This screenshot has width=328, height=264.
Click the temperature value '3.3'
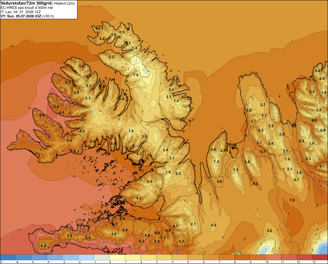[301, 141]
